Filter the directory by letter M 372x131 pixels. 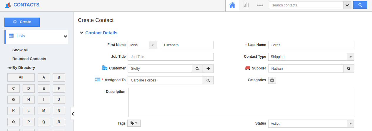(x=44, y=111)
